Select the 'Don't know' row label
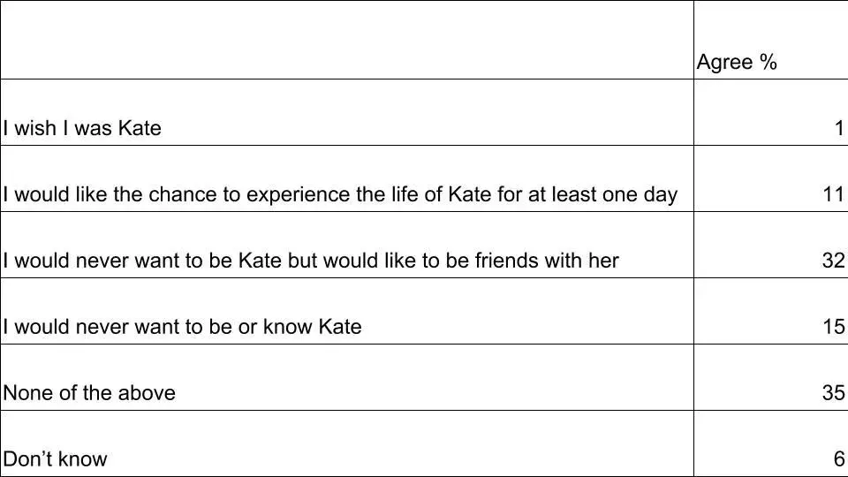 (55, 459)
